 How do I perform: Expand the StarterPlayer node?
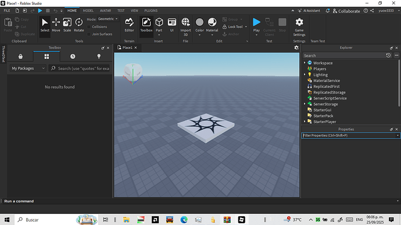point(305,122)
